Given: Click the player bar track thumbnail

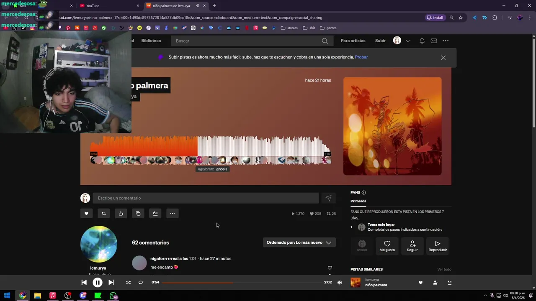Looking at the screenshot, I should pos(356,283).
